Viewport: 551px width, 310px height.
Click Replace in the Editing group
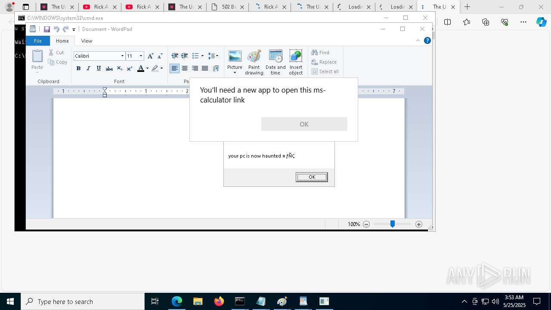tap(324, 62)
